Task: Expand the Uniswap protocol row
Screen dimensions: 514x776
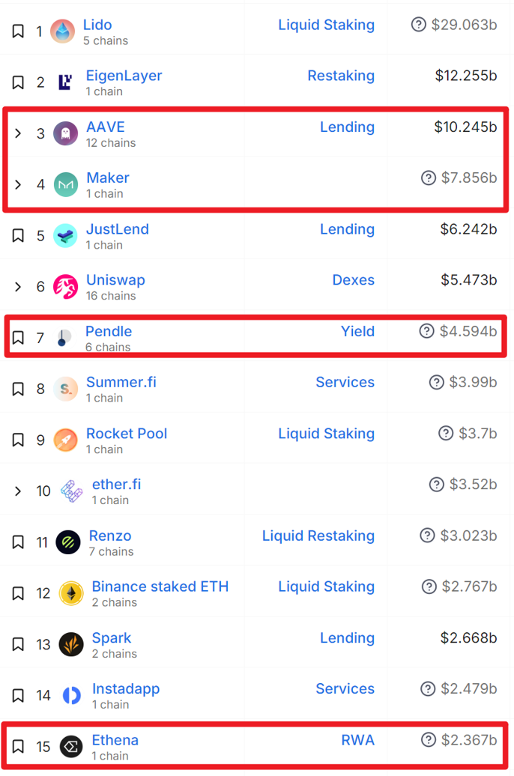Action: click(18, 287)
